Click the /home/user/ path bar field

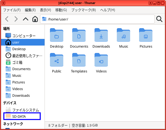97,19
